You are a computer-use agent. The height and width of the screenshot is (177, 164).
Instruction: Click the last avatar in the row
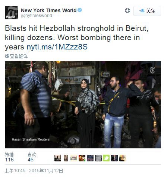[x=123, y=158]
